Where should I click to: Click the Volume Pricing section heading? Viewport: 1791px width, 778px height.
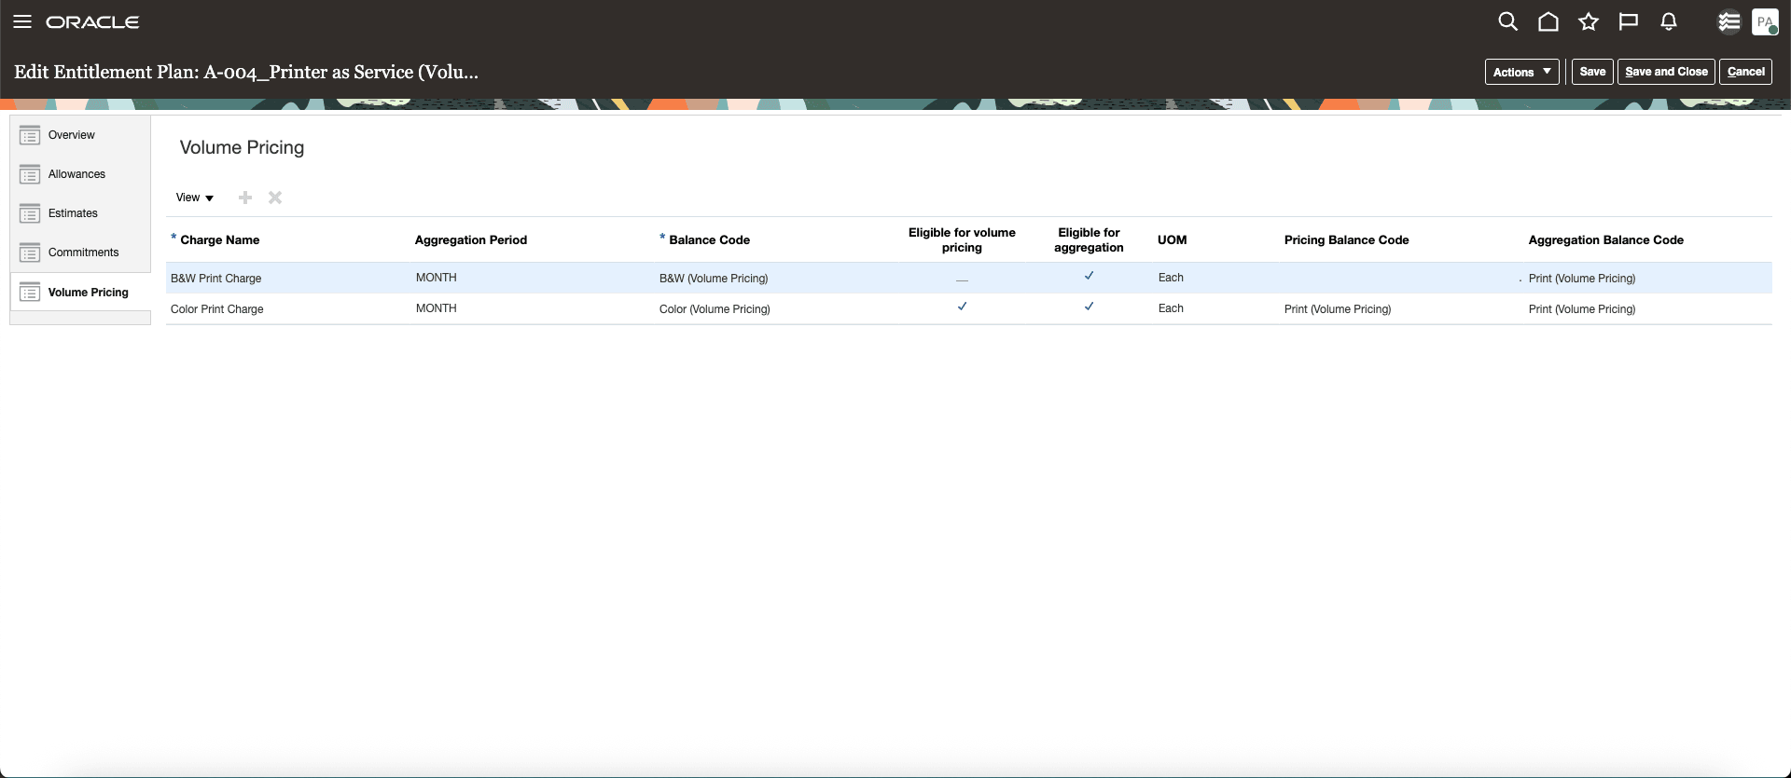(x=242, y=147)
